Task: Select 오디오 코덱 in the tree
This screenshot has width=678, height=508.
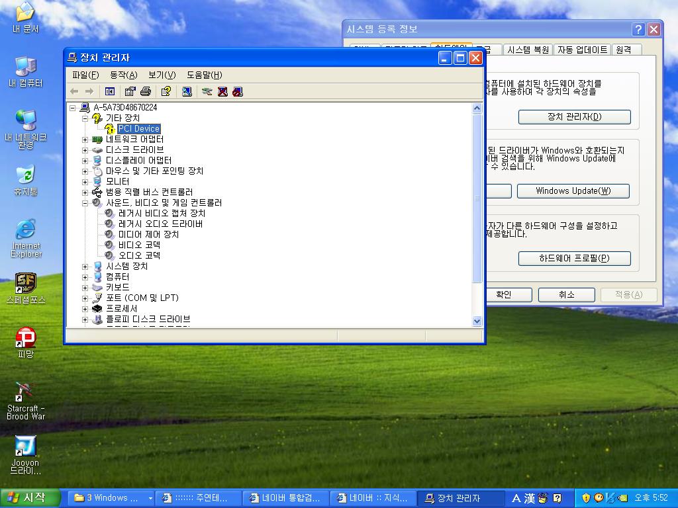Action: point(139,256)
